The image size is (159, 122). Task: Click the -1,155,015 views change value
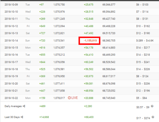[90, 41]
